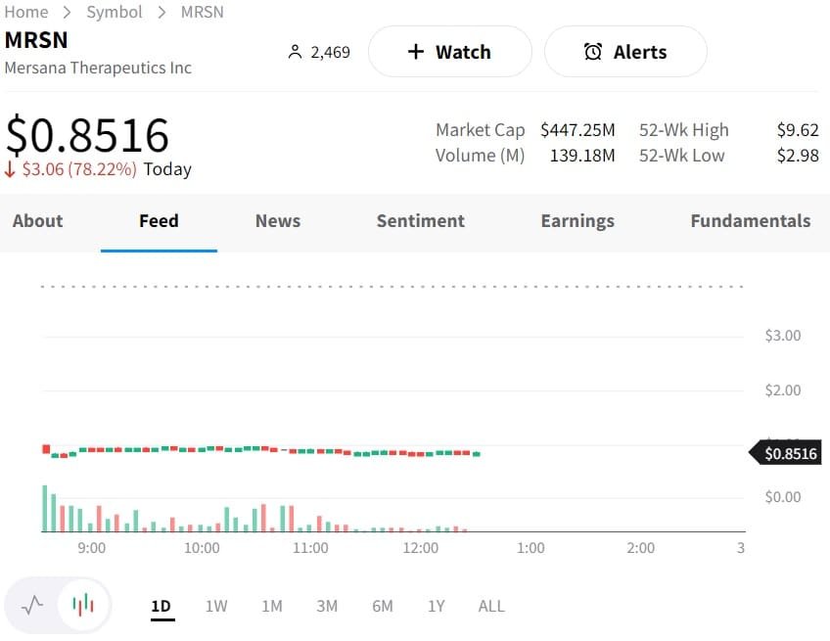The height and width of the screenshot is (641, 830).
Task: Select the 3M time range
Action: coord(327,607)
